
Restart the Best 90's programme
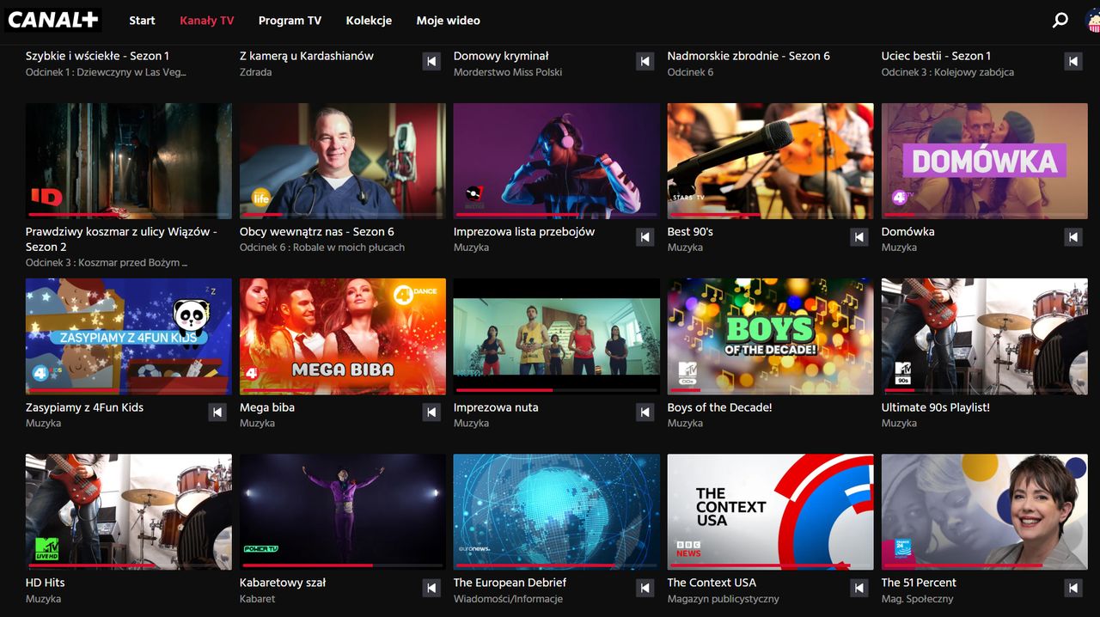point(859,237)
